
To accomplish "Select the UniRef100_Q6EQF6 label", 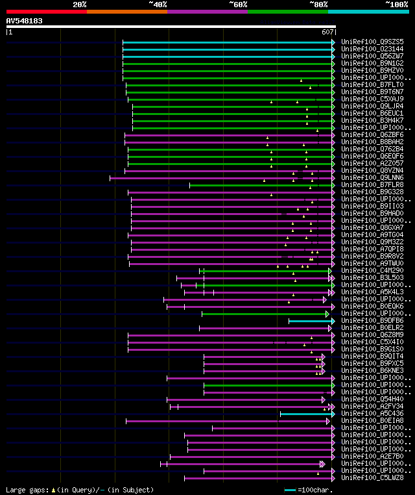I will [x=372, y=156].
